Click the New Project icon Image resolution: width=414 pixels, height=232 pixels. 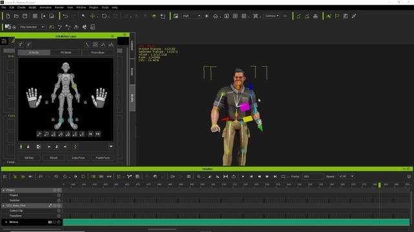point(8,16)
